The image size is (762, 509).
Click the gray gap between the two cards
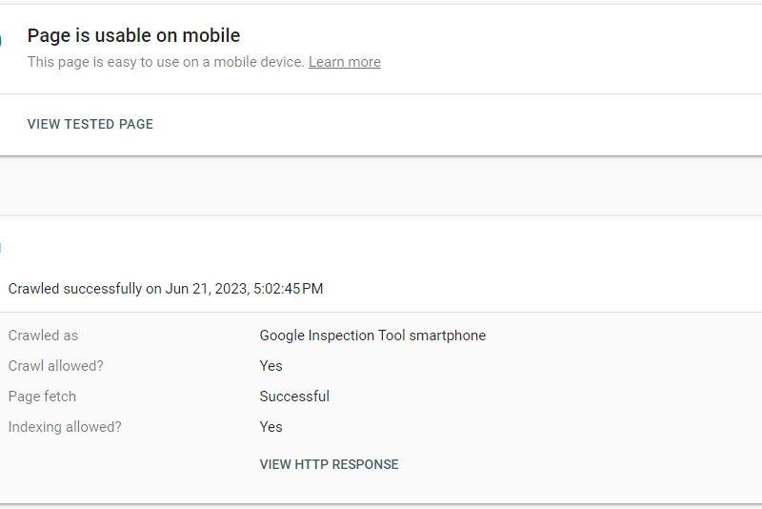381,186
